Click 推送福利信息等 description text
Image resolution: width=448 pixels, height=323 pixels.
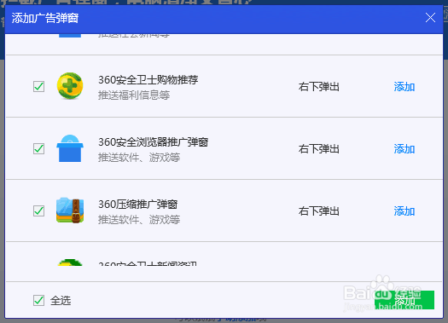pyautogui.click(x=134, y=95)
